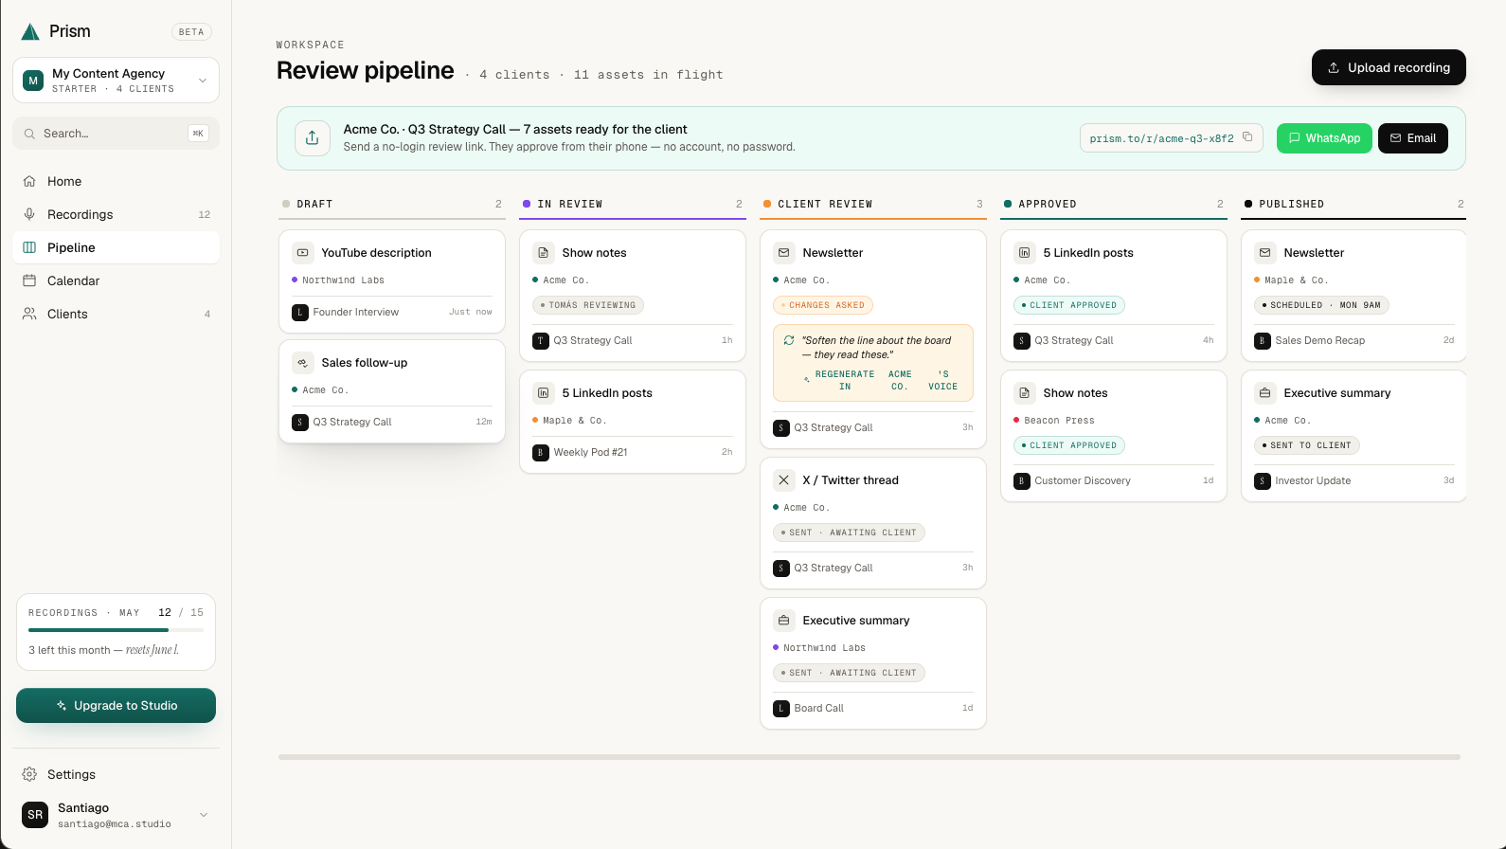
Task: Click the share icon in the Acme banner
Action: click(313, 138)
